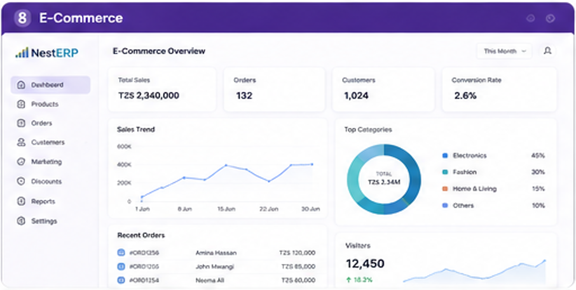This screenshot has width=576, height=290.
Task: Click the T2S 85,000 order amount
Action: click(x=299, y=267)
